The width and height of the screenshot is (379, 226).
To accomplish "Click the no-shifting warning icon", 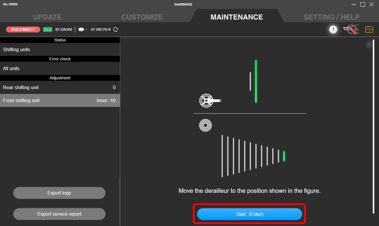I will (x=351, y=29).
